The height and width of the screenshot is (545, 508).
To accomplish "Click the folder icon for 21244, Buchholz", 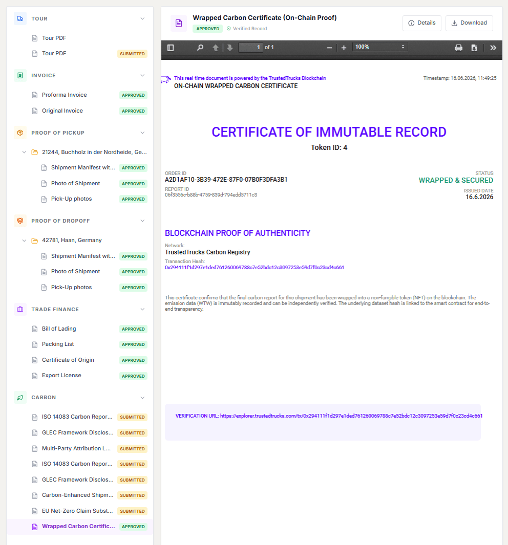I will coord(34,152).
